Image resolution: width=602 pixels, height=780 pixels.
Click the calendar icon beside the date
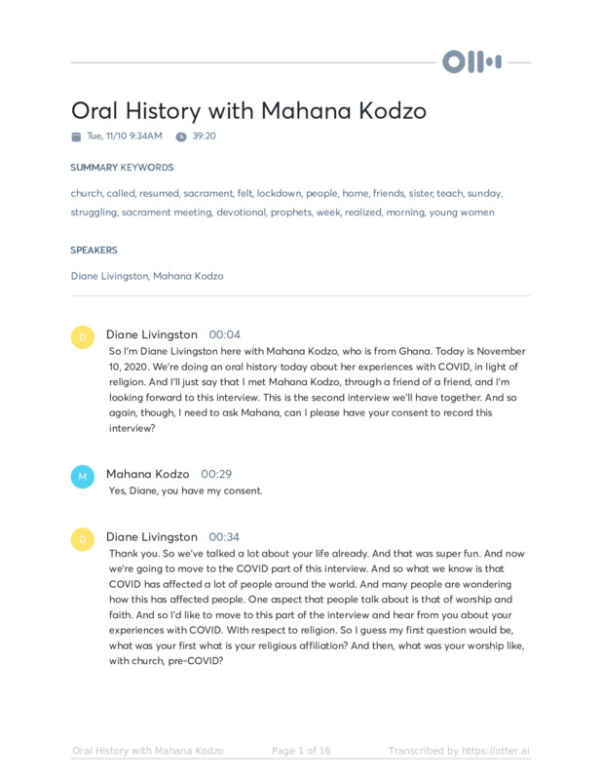click(76, 136)
